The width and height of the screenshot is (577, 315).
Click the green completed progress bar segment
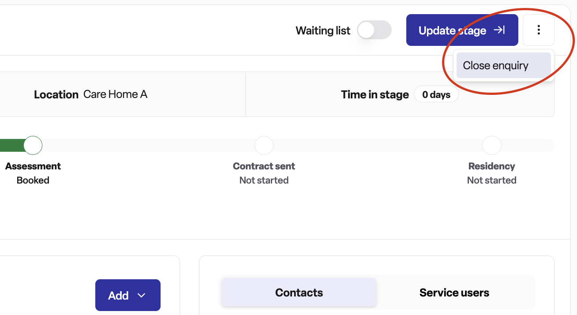[12, 145]
